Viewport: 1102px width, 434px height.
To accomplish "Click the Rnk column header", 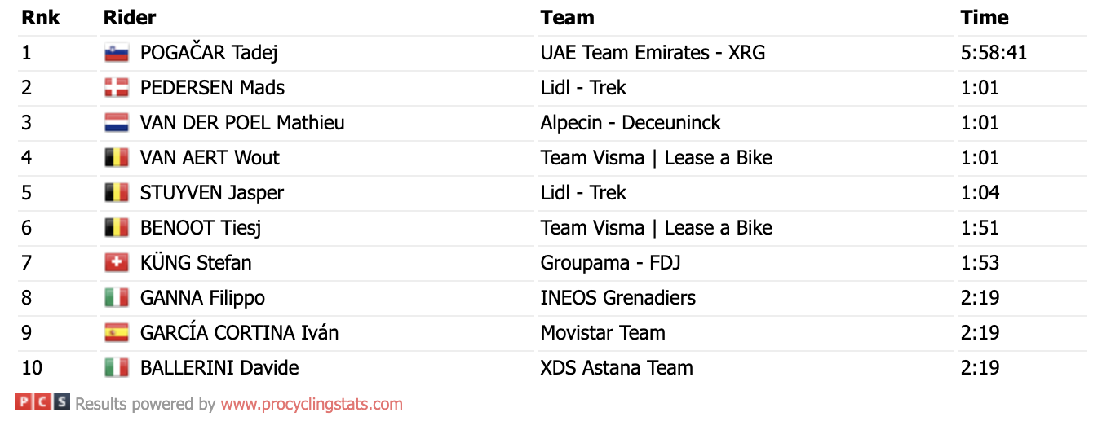I will [x=40, y=17].
